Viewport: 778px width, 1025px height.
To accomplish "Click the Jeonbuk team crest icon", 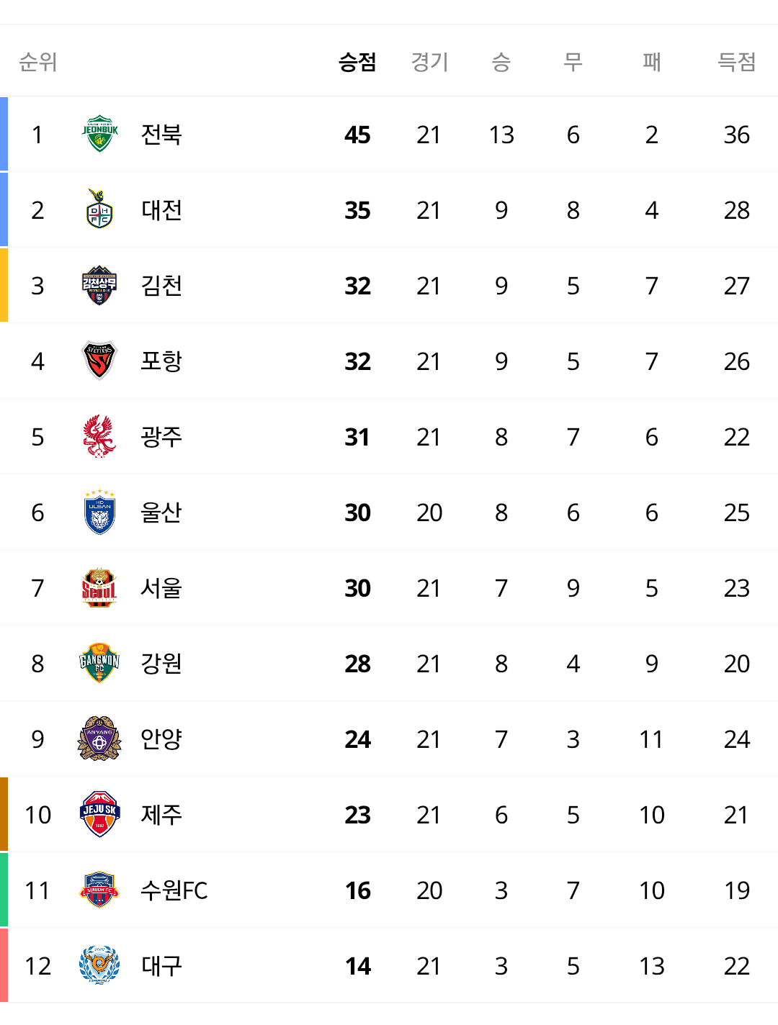I will click(99, 134).
